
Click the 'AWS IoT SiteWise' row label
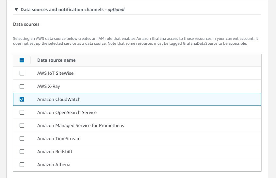[55, 73]
